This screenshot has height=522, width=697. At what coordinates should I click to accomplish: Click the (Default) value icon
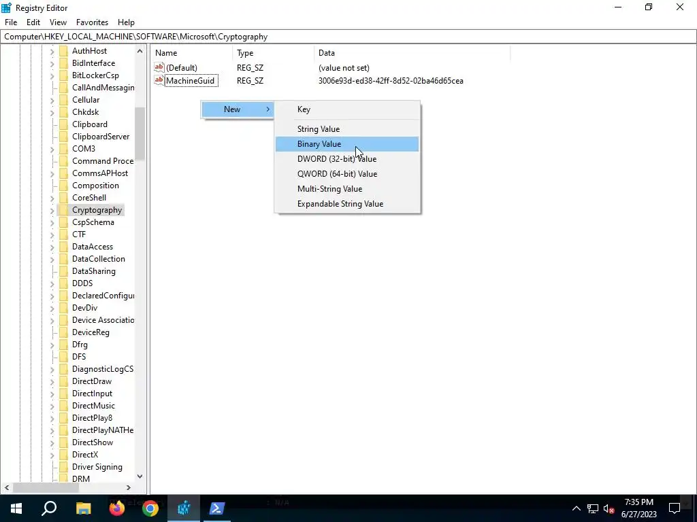click(x=159, y=67)
